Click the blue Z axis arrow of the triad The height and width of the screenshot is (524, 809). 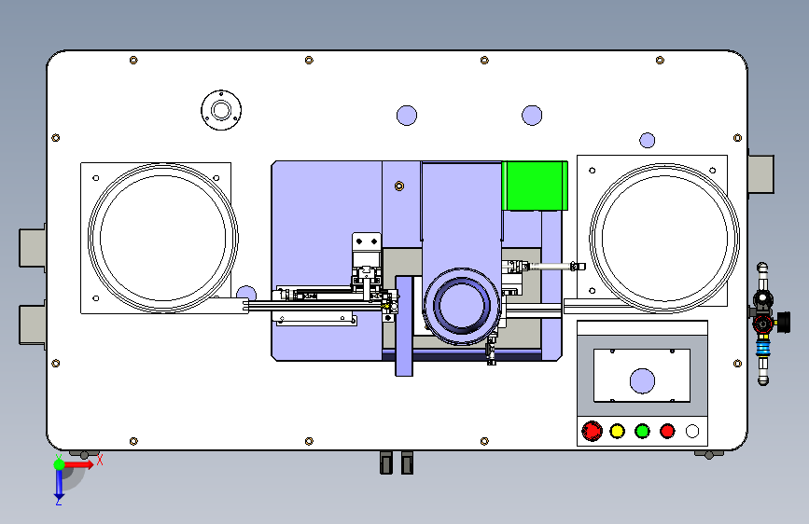tap(59, 485)
